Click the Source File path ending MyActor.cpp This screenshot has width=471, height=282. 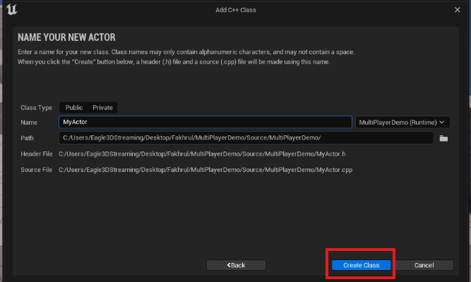[205, 170]
